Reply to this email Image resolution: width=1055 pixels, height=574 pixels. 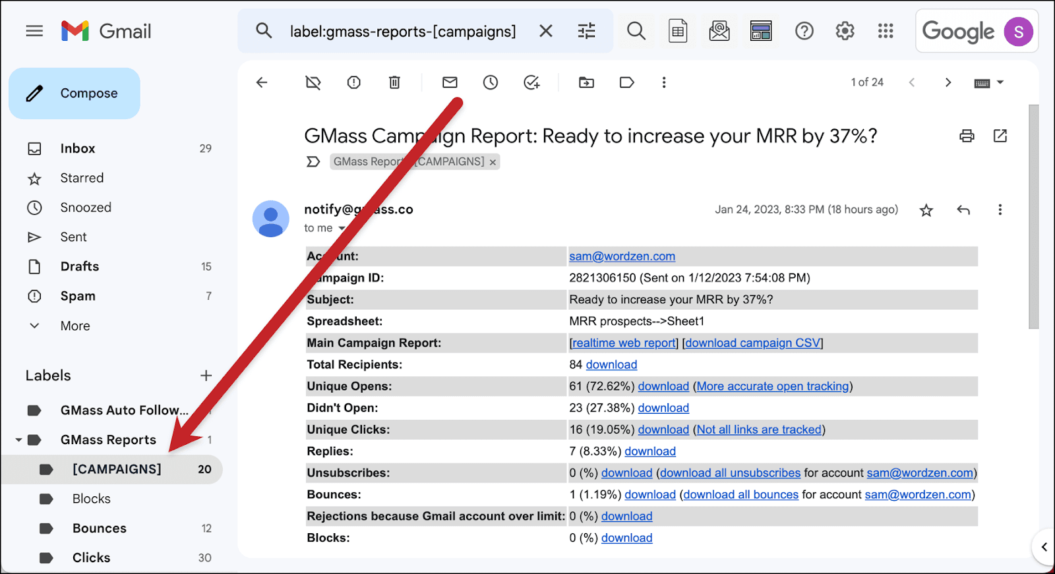pos(963,210)
